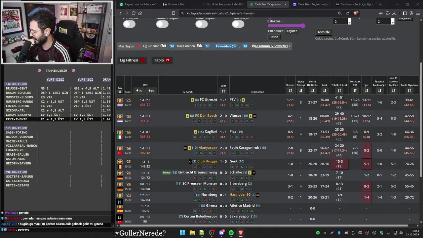Open the first numeric combo box showing 2

[x=342, y=21]
